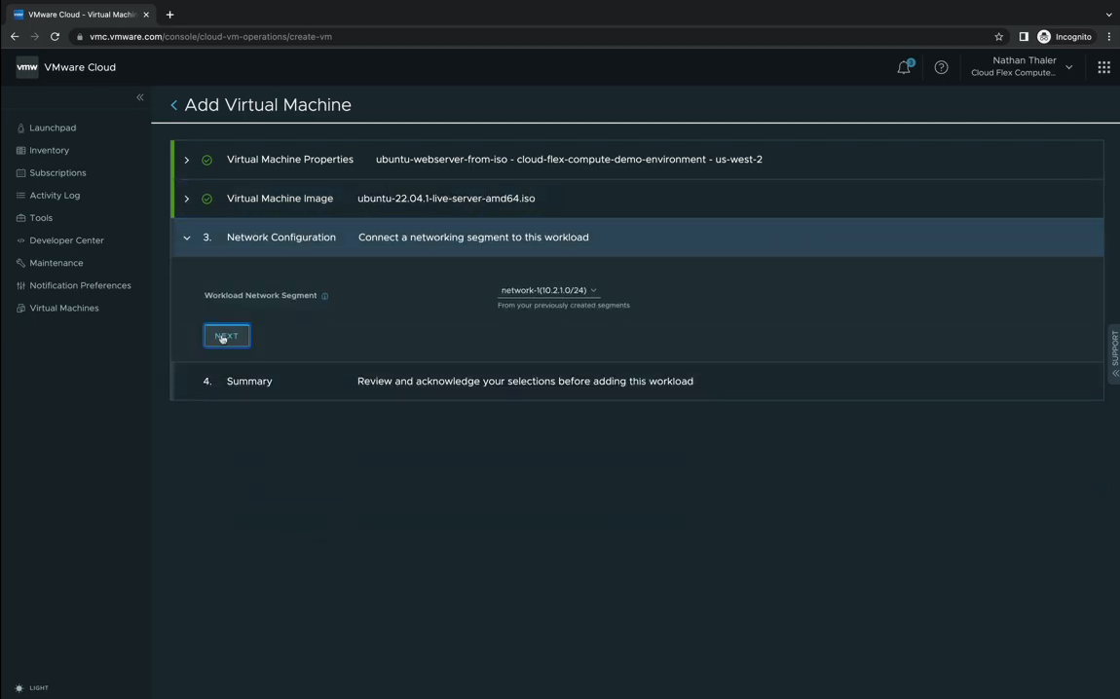Click the Developer Center sidebar icon
Viewport: 1120px width, 699px height.
tap(20, 240)
